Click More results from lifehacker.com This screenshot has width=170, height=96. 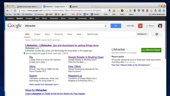click(44, 85)
